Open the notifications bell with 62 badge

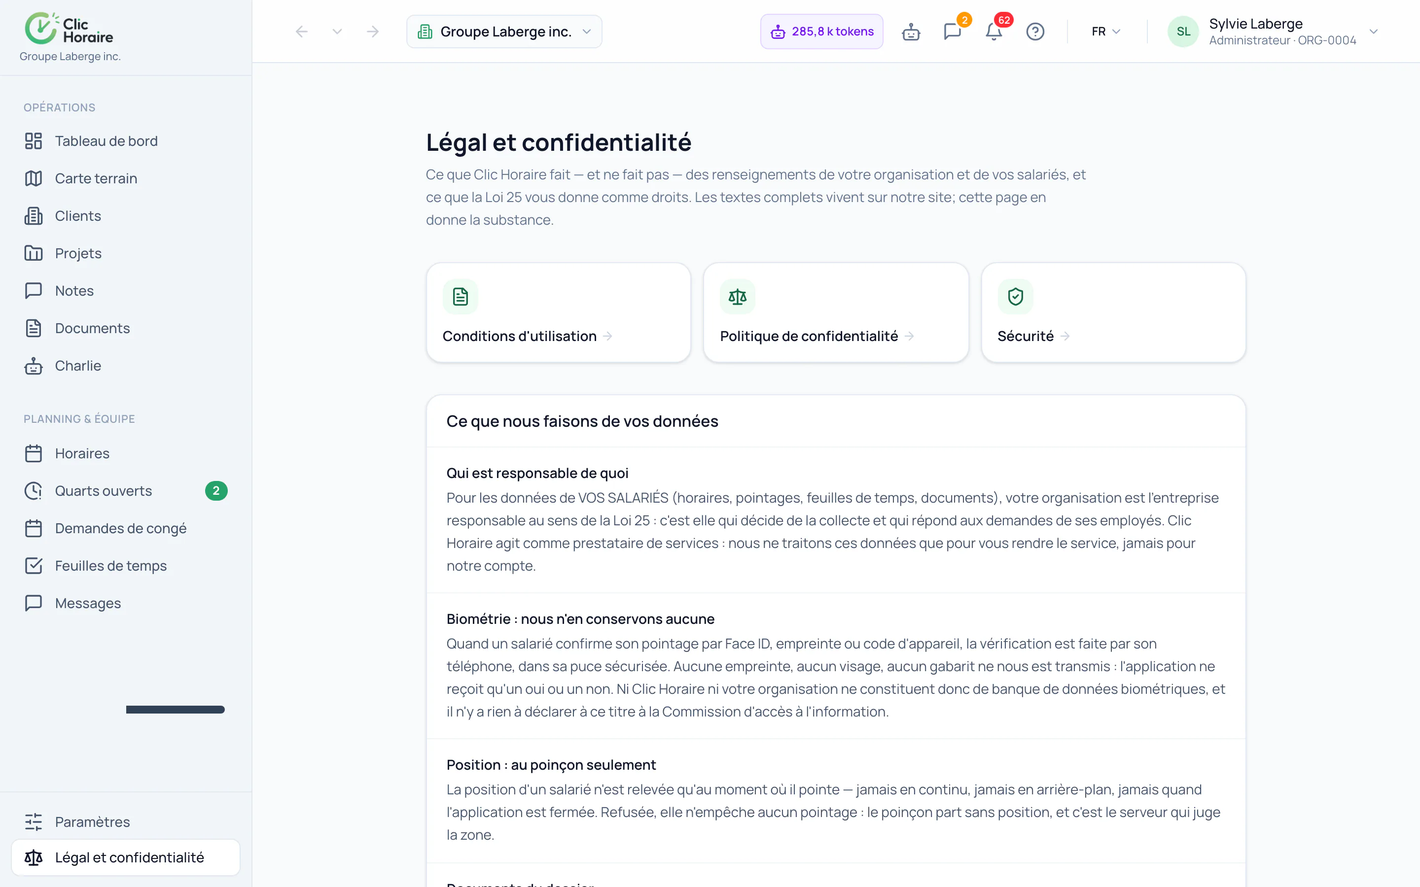[994, 32]
